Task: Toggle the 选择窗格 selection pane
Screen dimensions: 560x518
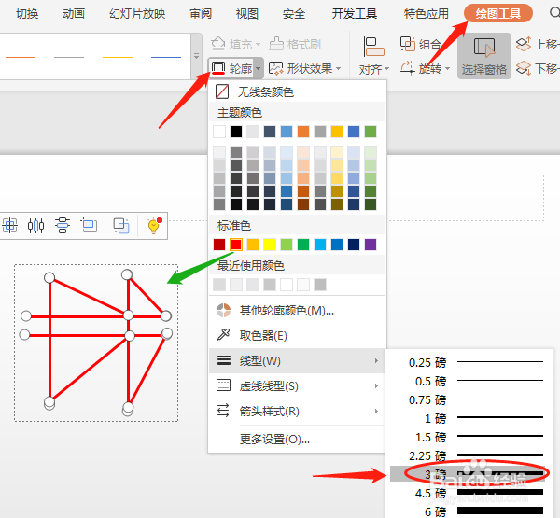Action: [x=483, y=56]
